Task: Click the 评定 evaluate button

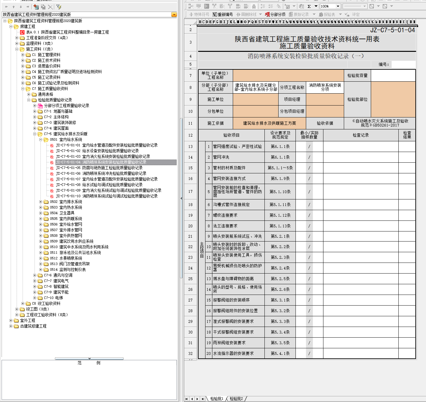Action: pos(352,14)
